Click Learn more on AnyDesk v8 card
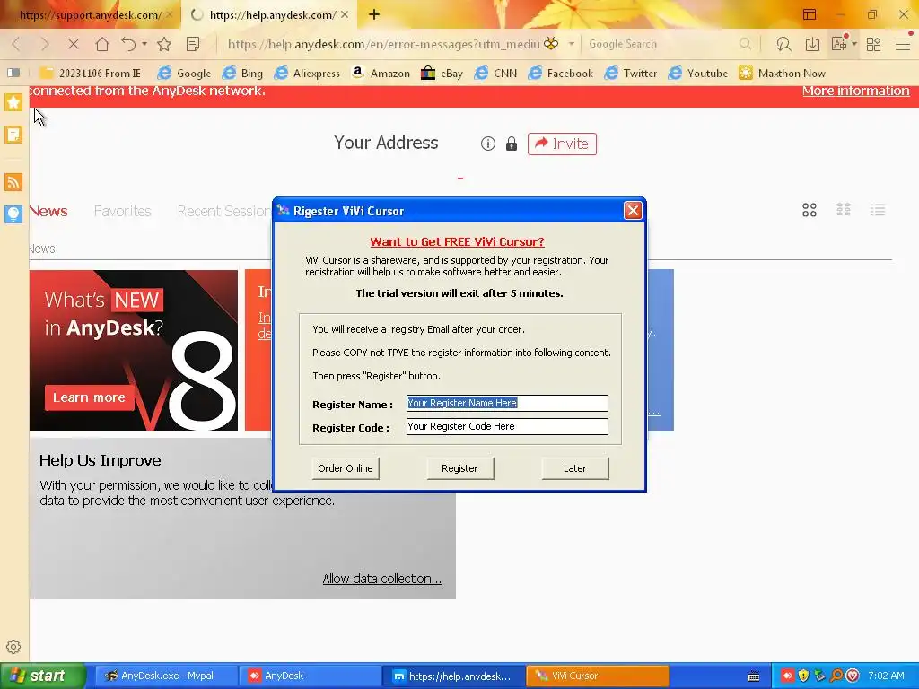The height and width of the screenshot is (689, 919). click(x=89, y=397)
